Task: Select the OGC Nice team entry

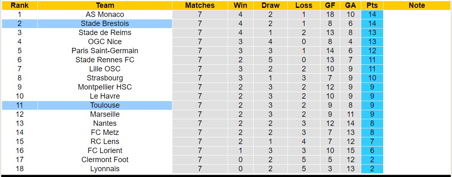Action: click(x=105, y=42)
